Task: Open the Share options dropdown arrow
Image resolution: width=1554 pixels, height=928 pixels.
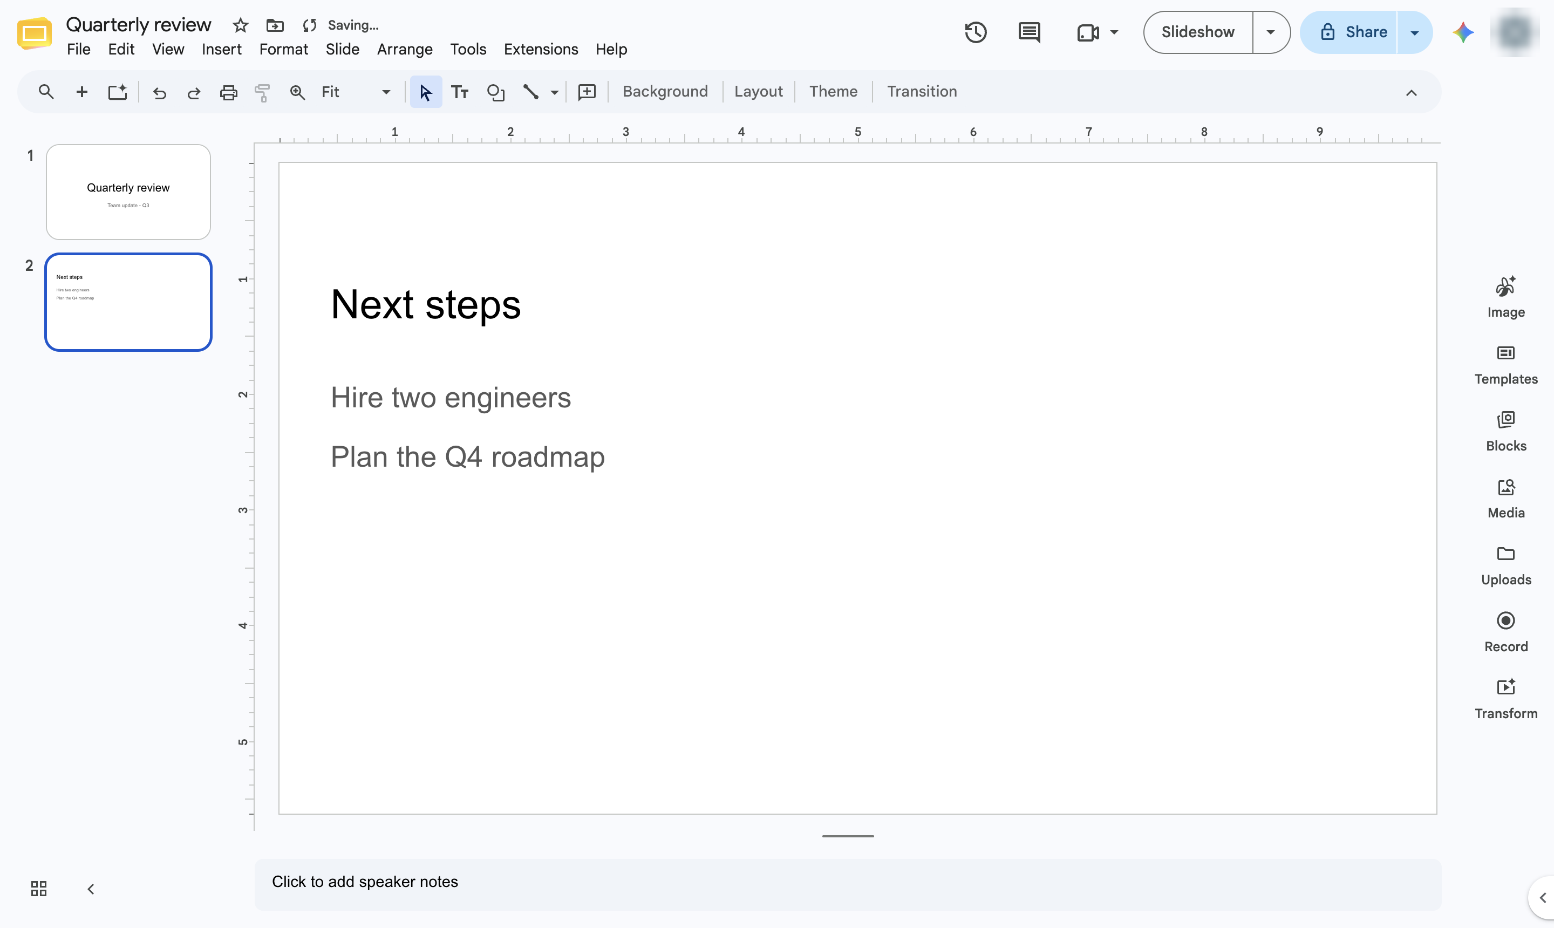Action: (1414, 32)
